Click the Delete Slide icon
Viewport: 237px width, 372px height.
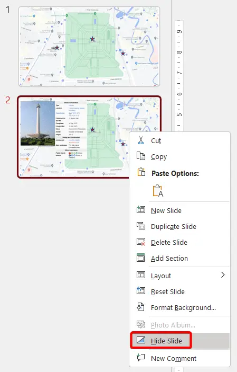pyautogui.click(x=141, y=242)
